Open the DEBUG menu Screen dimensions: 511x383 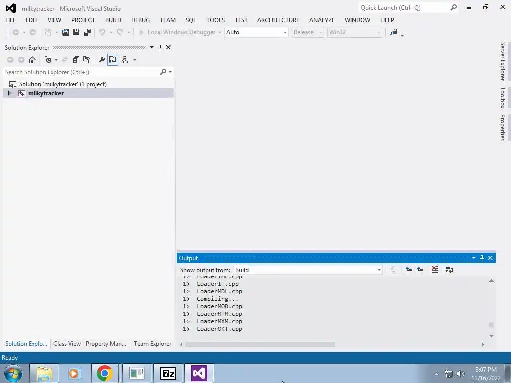140,20
